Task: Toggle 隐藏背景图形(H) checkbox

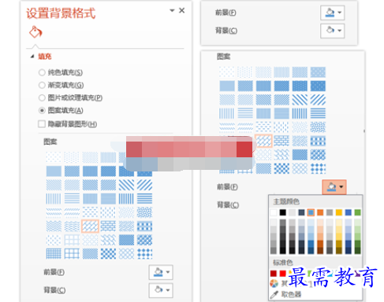Action: coord(42,123)
